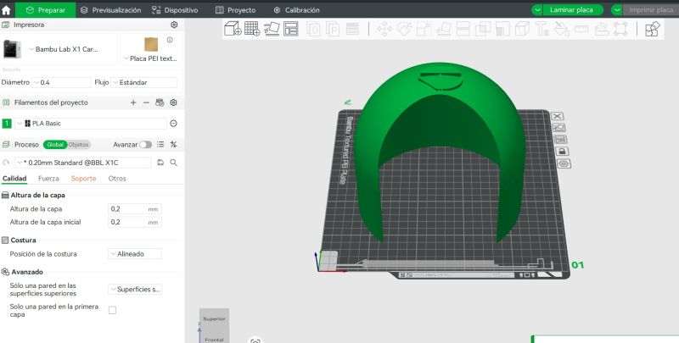Open 0.20mm Standard @BBL X1C preset dropdown
This screenshot has width=679, height=343.
[82, 163]
